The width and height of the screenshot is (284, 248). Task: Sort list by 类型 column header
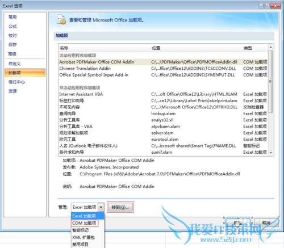pyautogui.click(x=255, y=48)
